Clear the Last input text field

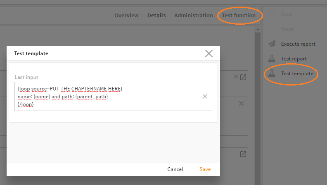point(205,96)
